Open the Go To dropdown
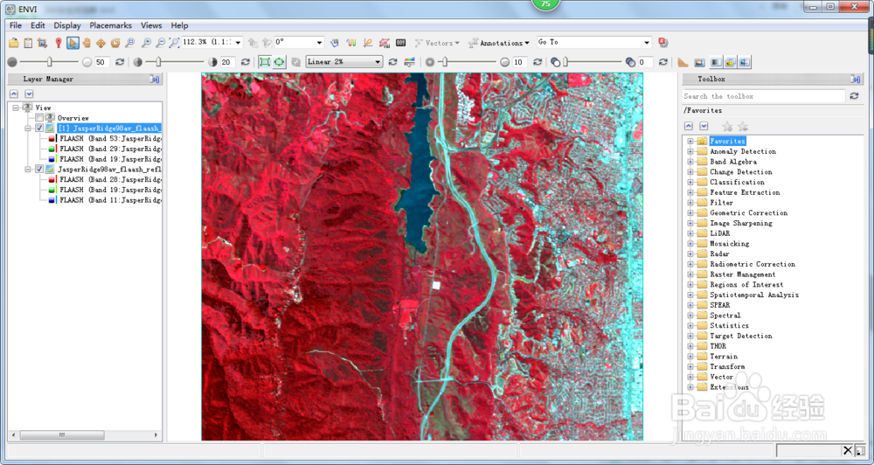The width and height of the screenshot is (874, 465). pyautogui.click(x=647, y=42)
